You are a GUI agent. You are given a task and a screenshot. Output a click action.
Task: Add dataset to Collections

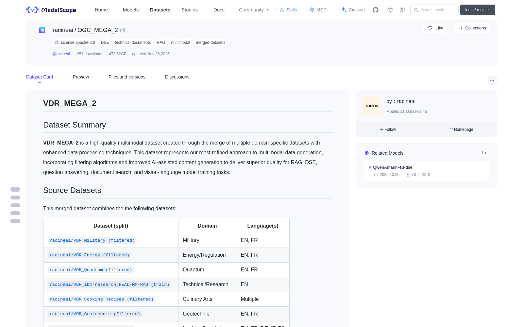point(472,28)
